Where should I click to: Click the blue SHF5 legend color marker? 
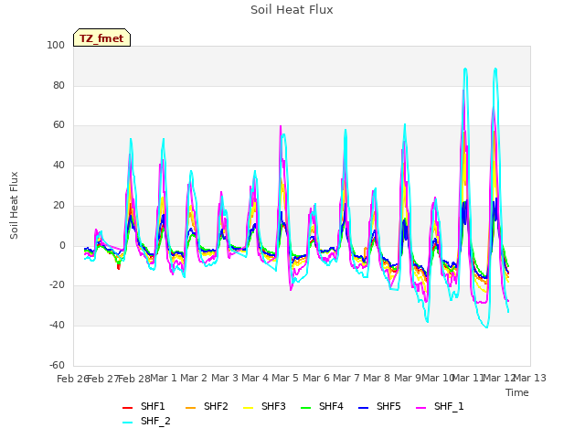[x=364, y=408]
